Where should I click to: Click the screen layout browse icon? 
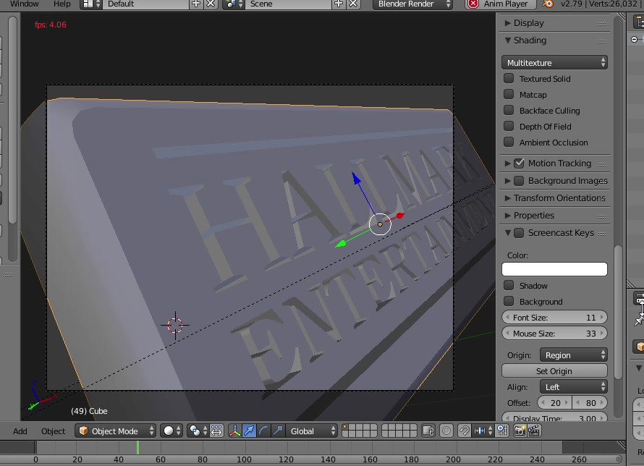click(91, 4)
